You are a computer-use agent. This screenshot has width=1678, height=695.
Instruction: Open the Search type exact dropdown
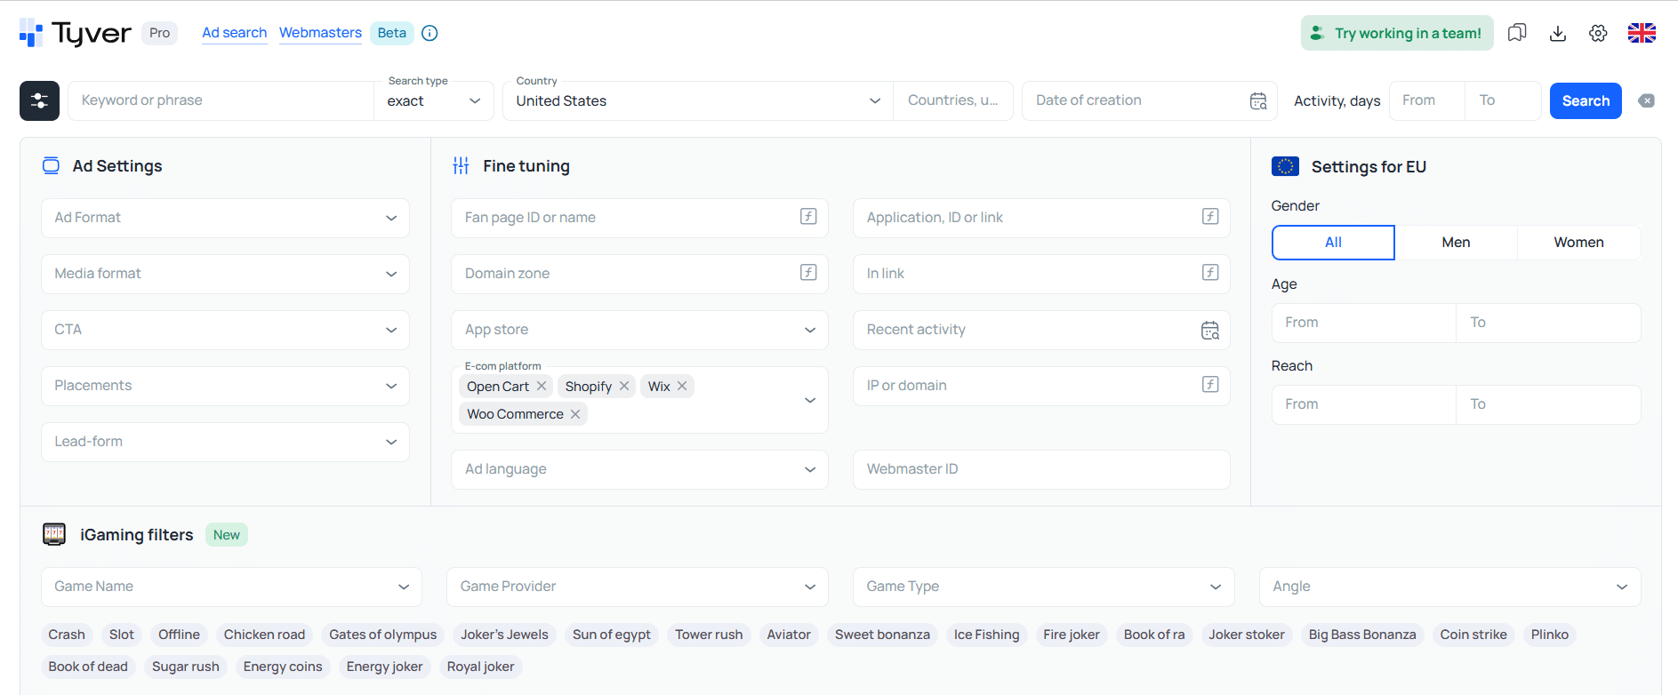(x=434, y=100)
